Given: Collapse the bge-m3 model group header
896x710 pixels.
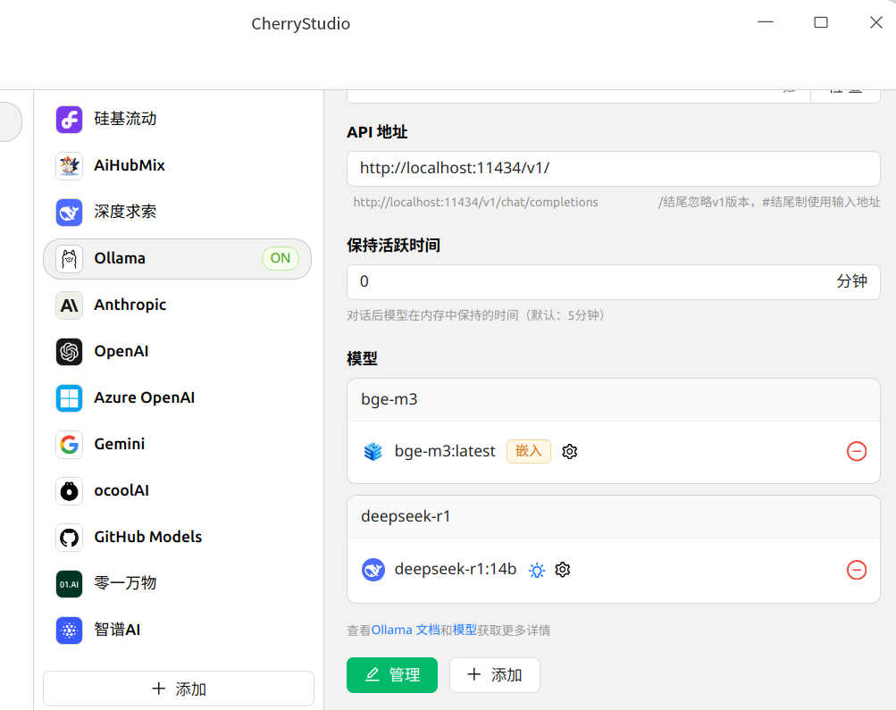Looking at the screenshot, I should tap(613, 400).
